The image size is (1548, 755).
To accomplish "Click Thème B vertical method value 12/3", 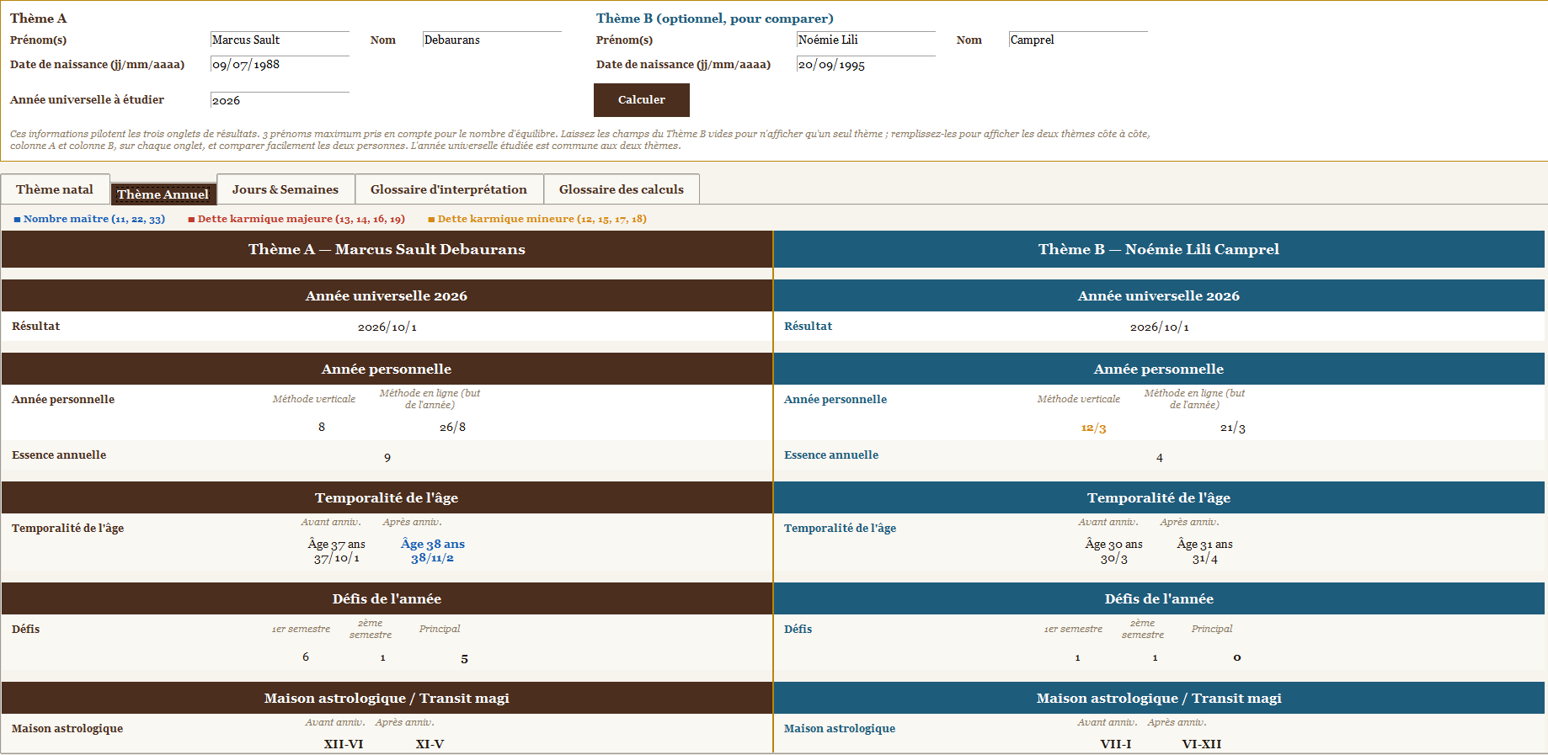I will [x=1093, y=428].
